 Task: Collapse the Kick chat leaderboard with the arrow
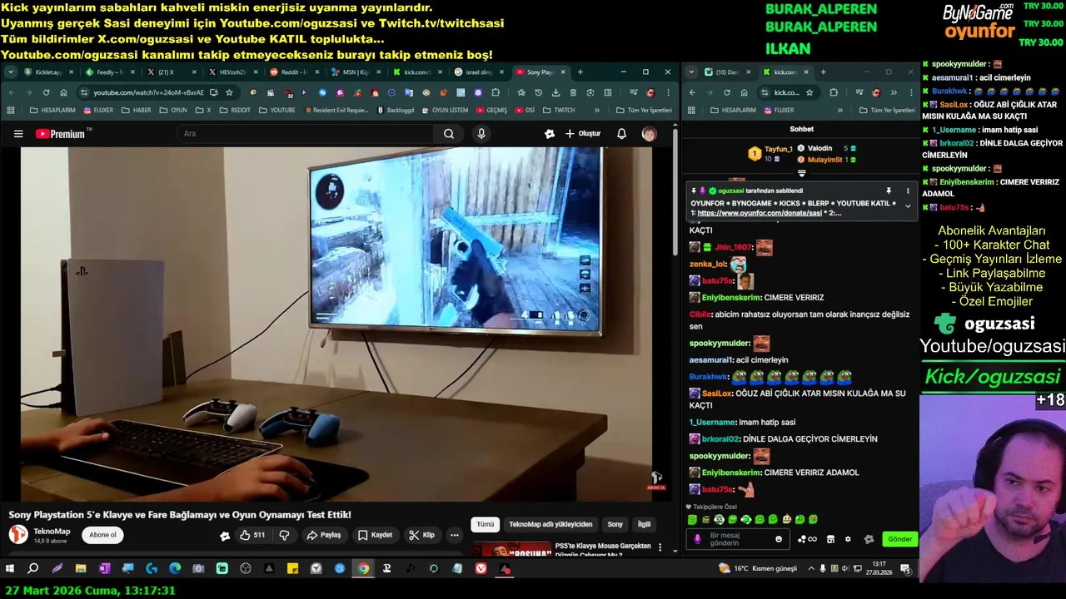tap(801, 174)
